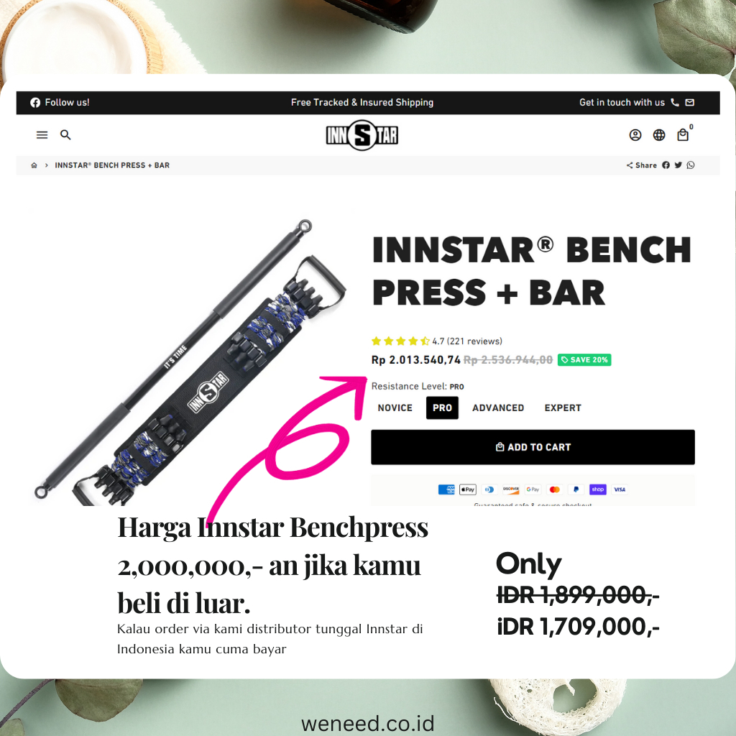Click the bench press product image
This screenshot has width=736, height=736.
[191, 362]
